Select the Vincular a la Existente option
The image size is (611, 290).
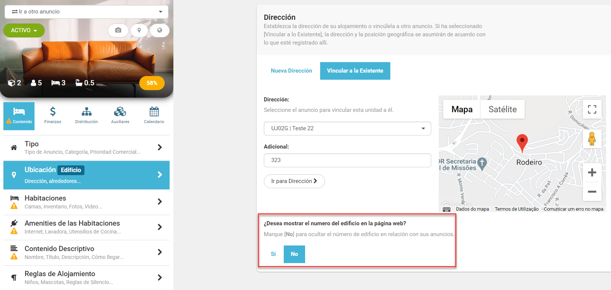[x=355, y=71]
